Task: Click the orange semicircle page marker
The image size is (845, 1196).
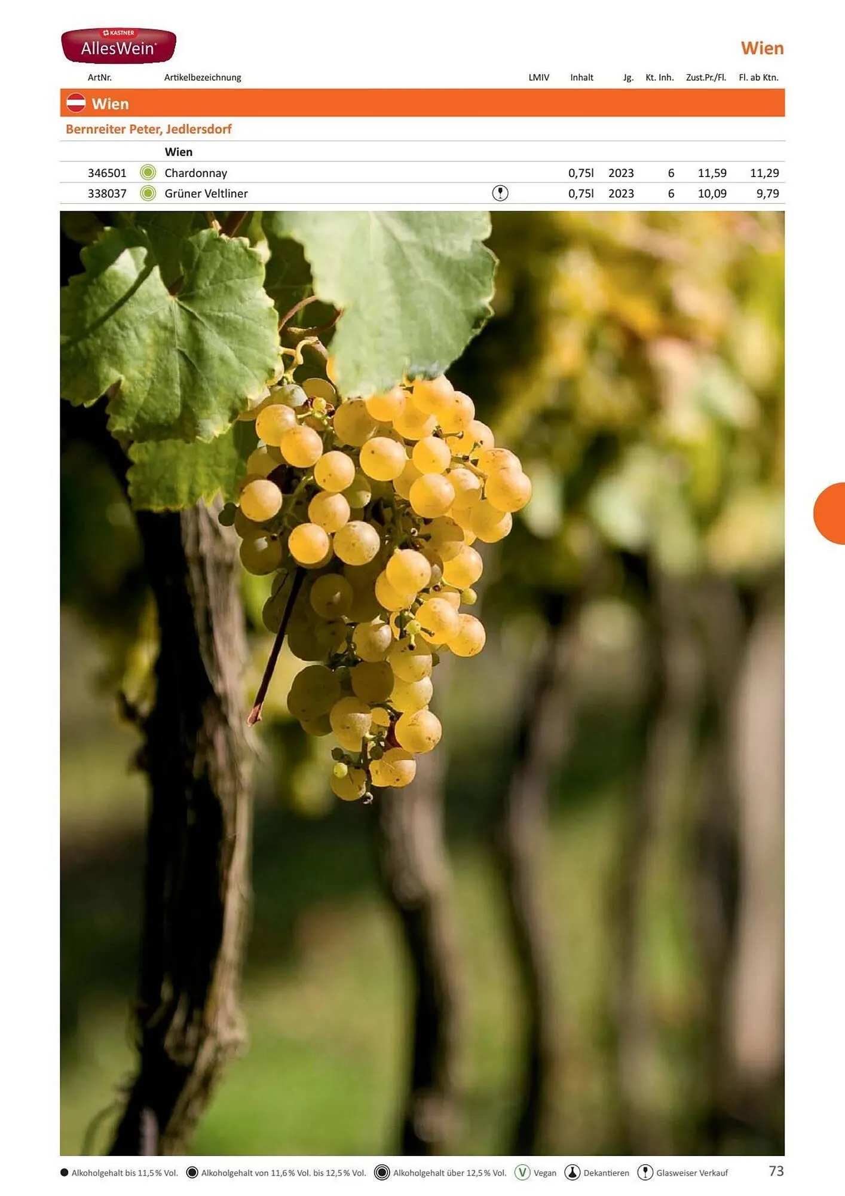Action: pyautogui.click(x=829, y=513)
